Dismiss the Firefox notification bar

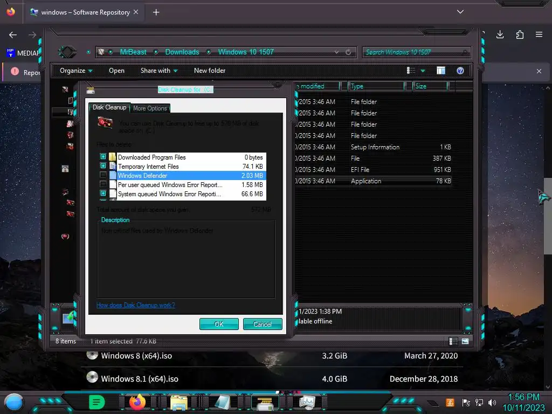pos(539,71)
